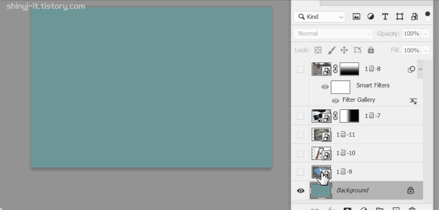Select layer named 1글-9
This screenshot has height=210, width=439.
pyautogui.click(x=344, y=172)
